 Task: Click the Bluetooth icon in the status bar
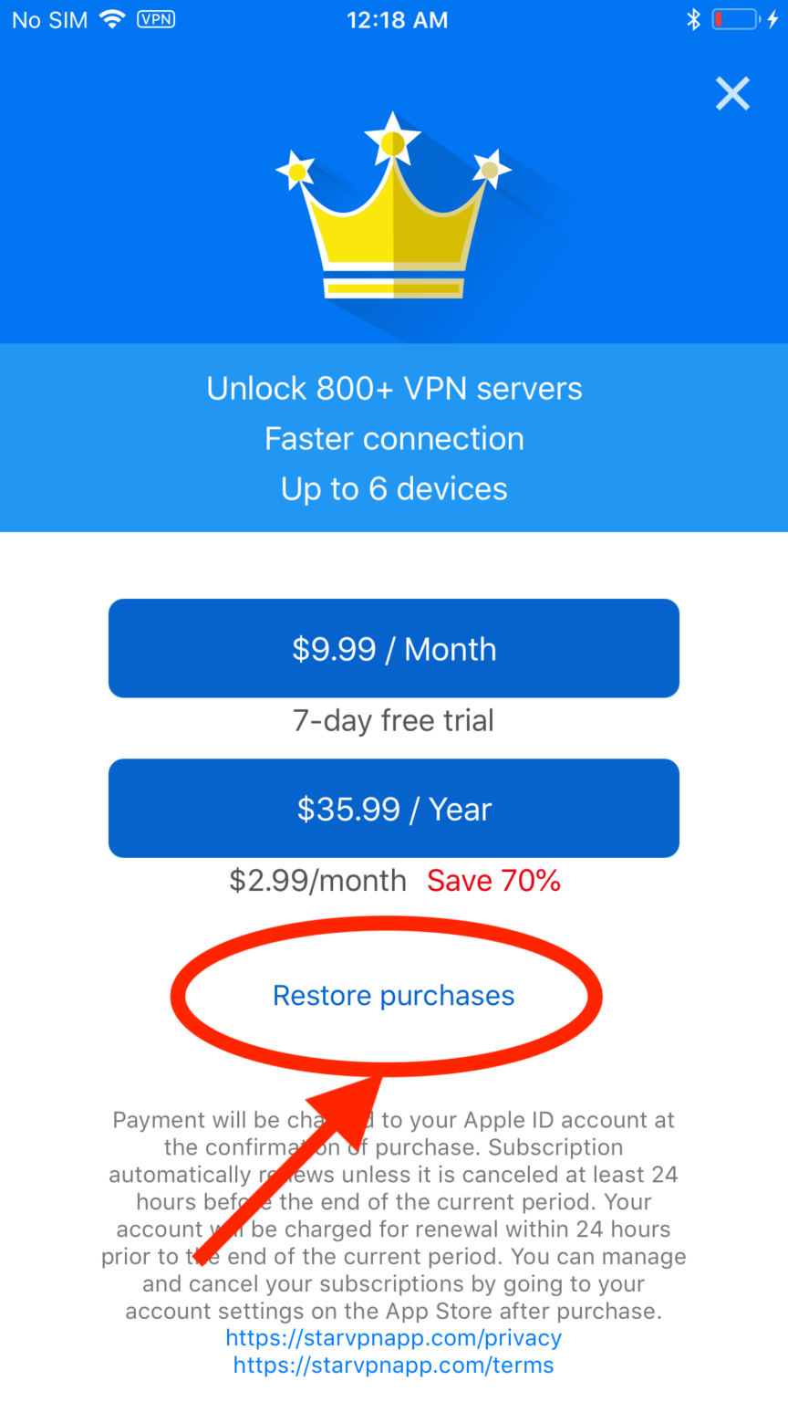694,19
